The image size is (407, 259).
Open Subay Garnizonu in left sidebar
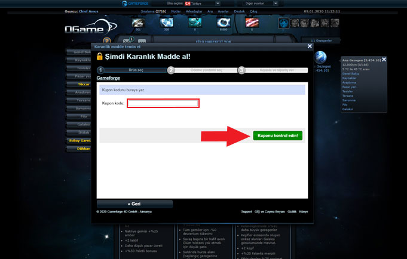tap(79, 140)
